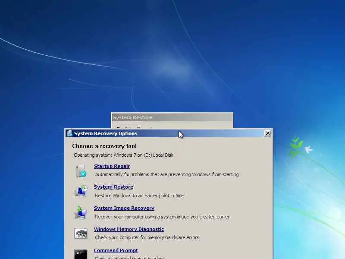Click 'Check your computer for memory' text

tap(147, 238)
